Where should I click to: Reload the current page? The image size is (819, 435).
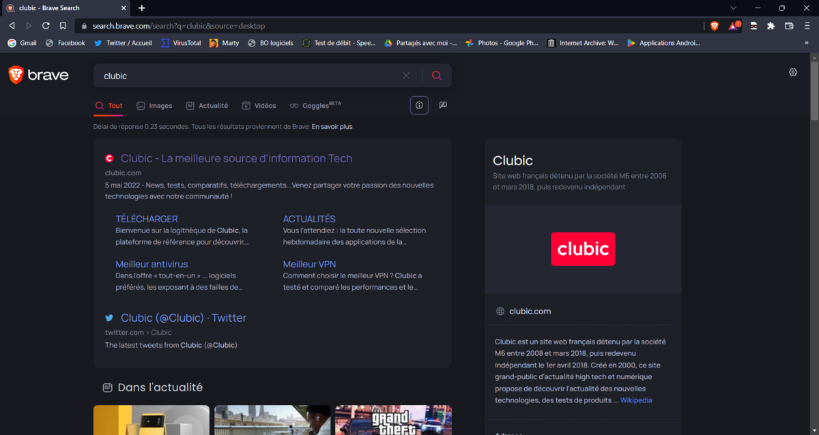(46, 26)
